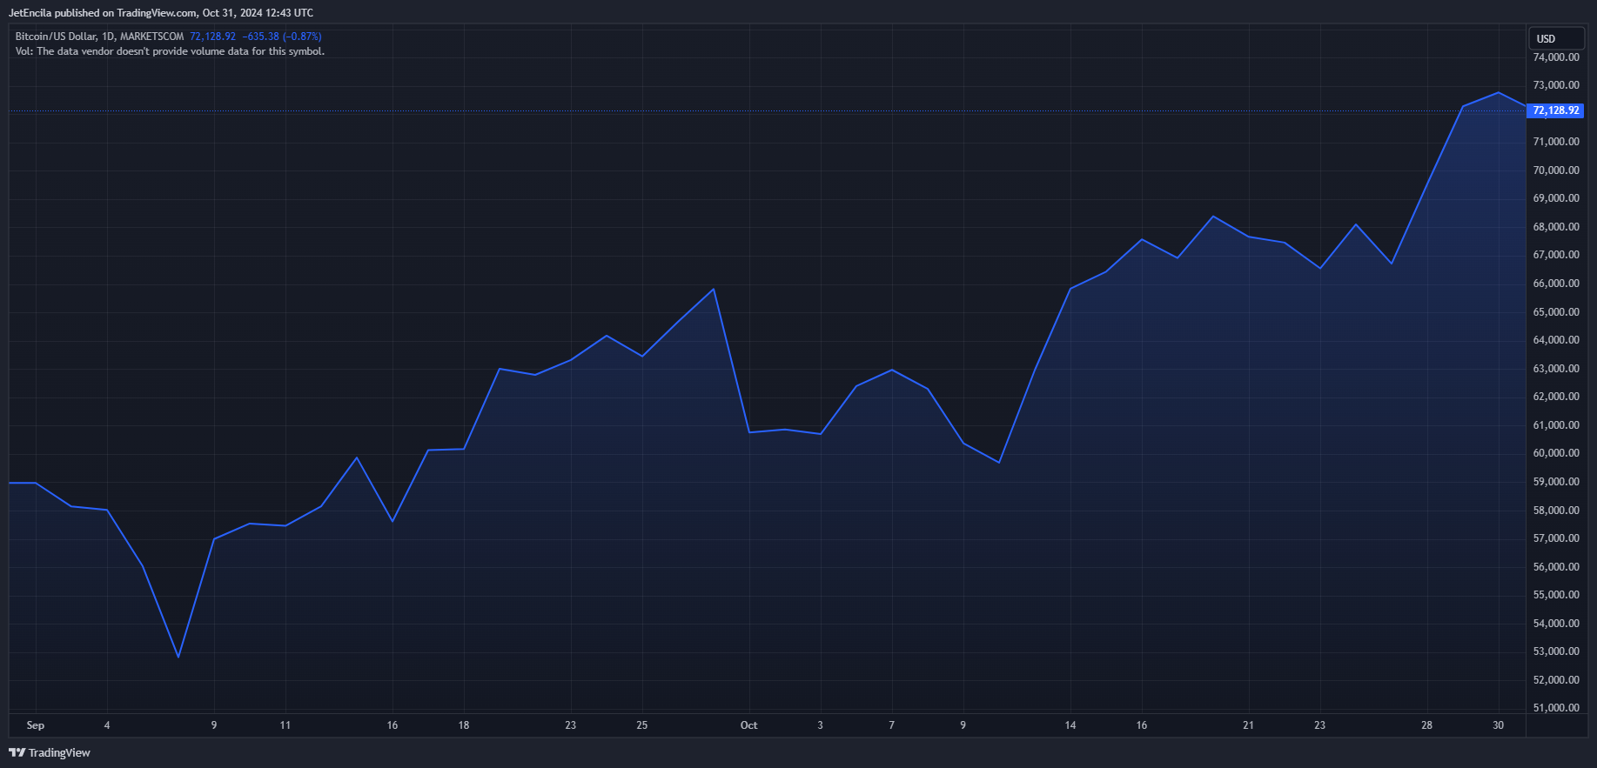The width and height of the screenshot is (1597, 768).
Task: Click the highest peak of the price line
Action: pos(1498,92)
